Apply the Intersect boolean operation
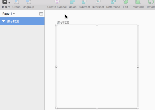 click(98, 2)
